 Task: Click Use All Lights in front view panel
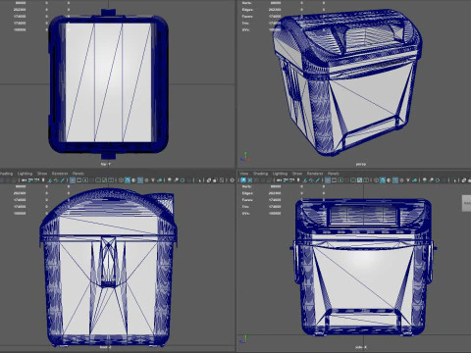(153, 180)
